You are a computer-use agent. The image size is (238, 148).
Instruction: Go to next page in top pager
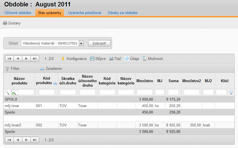click(x=26, y=58)
